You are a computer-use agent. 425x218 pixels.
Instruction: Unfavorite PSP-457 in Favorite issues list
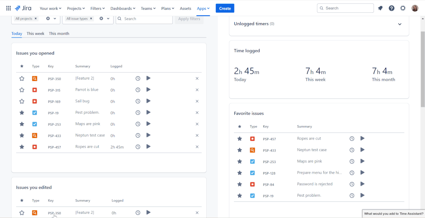tap(240, 139)
